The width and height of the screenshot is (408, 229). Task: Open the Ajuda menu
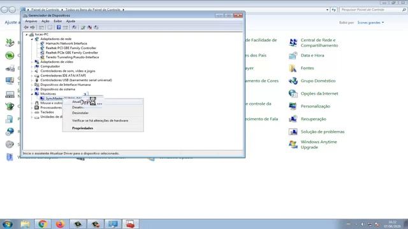71,21
